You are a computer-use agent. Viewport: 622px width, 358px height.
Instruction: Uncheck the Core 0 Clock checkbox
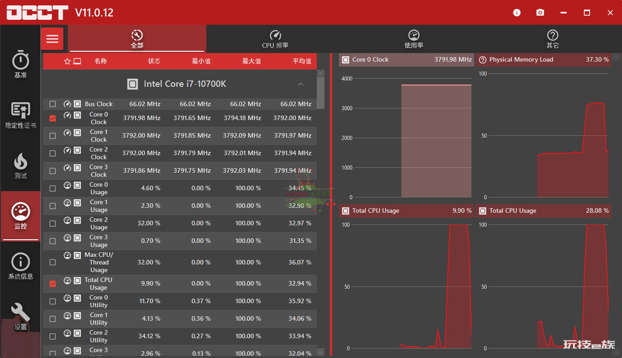[53, 118]
